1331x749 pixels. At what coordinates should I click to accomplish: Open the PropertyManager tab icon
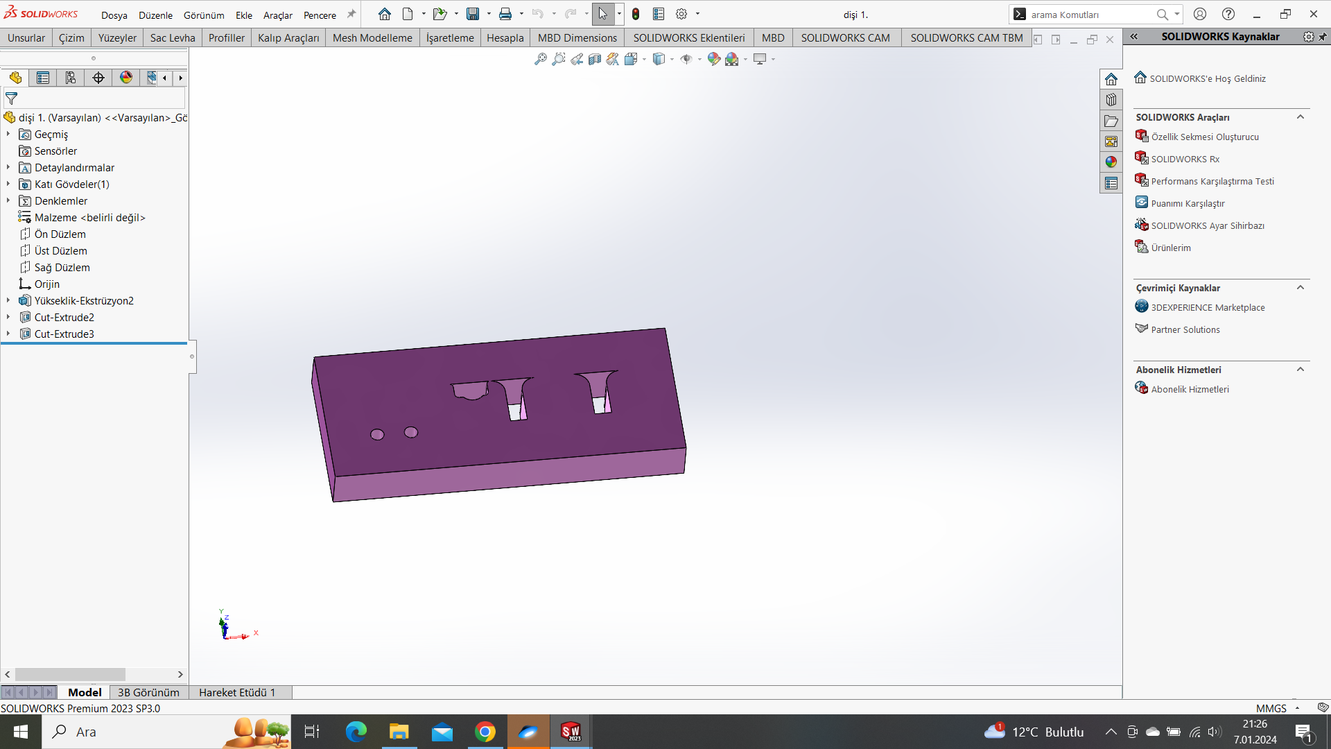point(43,78)
